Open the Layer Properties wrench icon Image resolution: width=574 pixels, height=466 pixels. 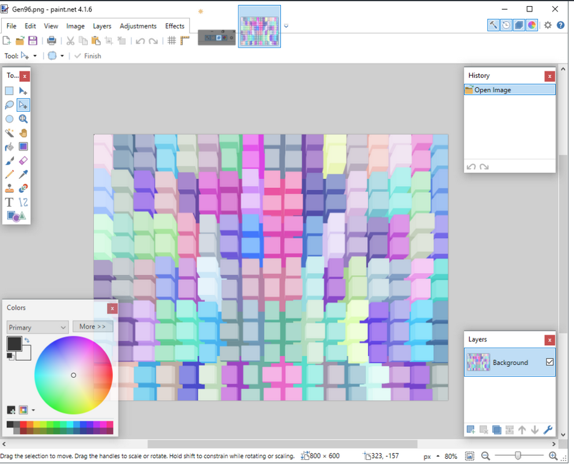548,430
